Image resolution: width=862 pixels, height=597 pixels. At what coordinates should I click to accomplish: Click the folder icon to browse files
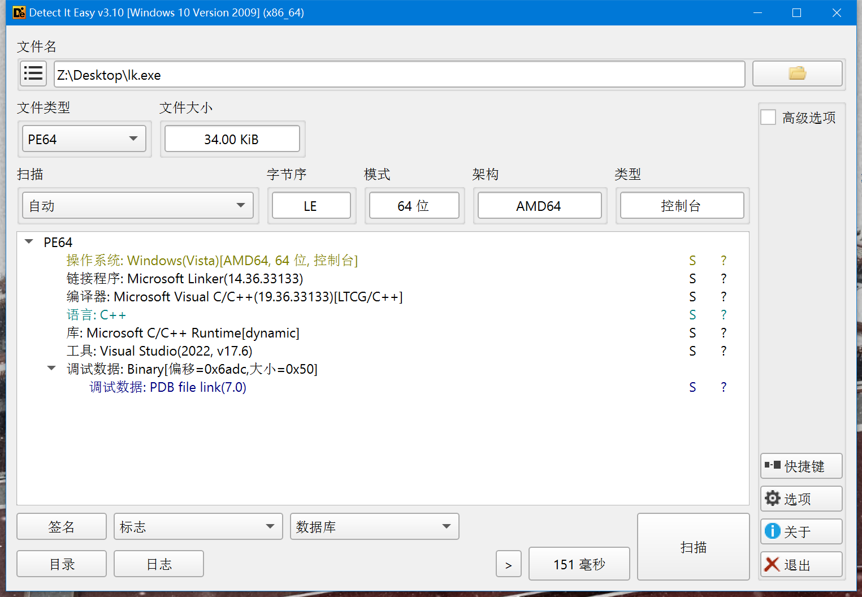click(797, 73)
